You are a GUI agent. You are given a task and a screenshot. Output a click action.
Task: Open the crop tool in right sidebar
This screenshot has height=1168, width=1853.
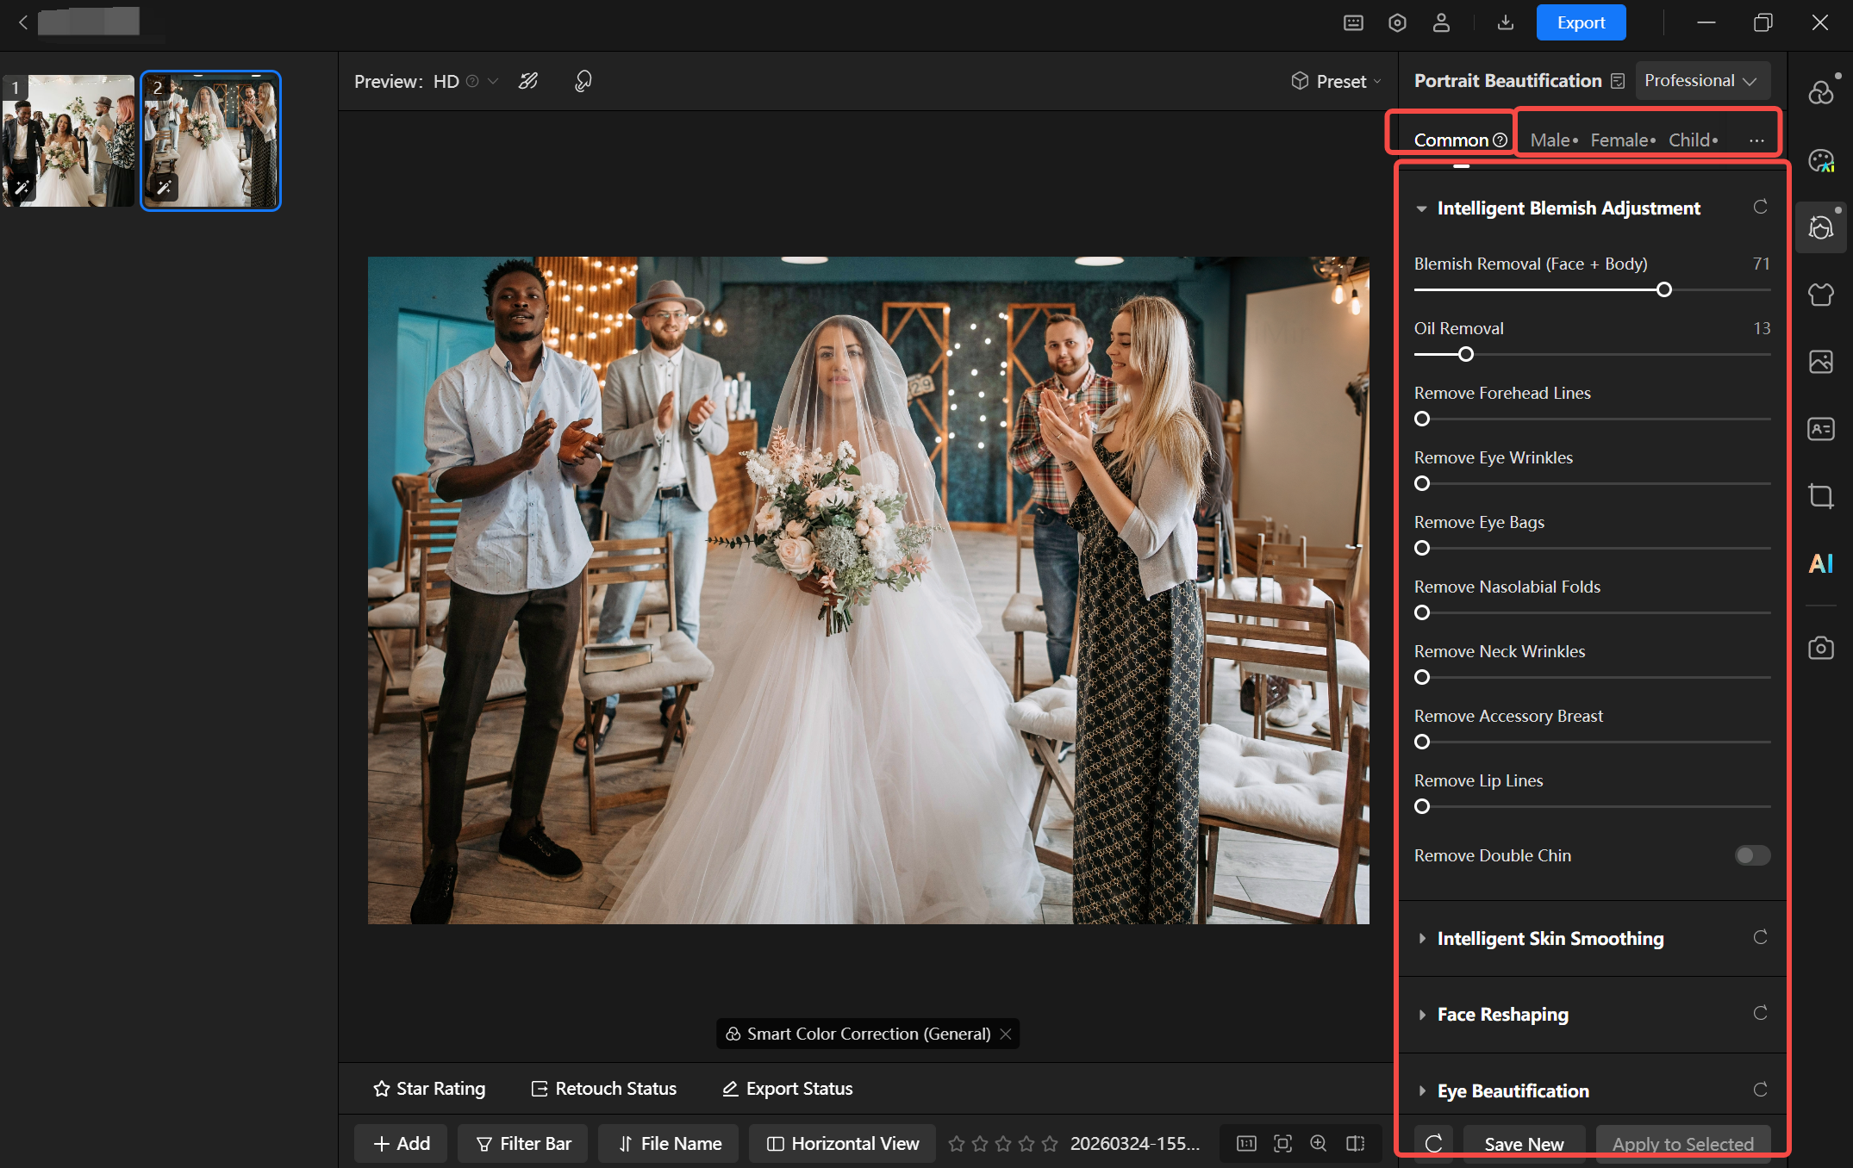1820,496
